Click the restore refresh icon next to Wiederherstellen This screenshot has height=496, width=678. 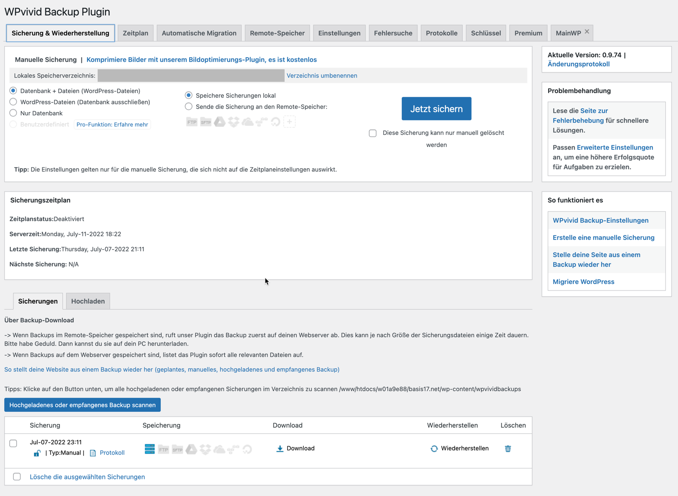click(434, 449)
